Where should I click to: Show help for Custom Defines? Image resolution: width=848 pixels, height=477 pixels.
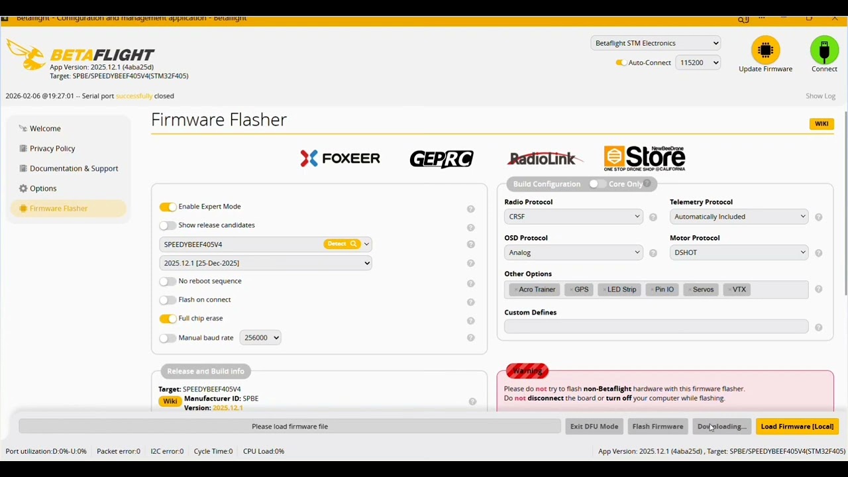(x=819, y=328)
